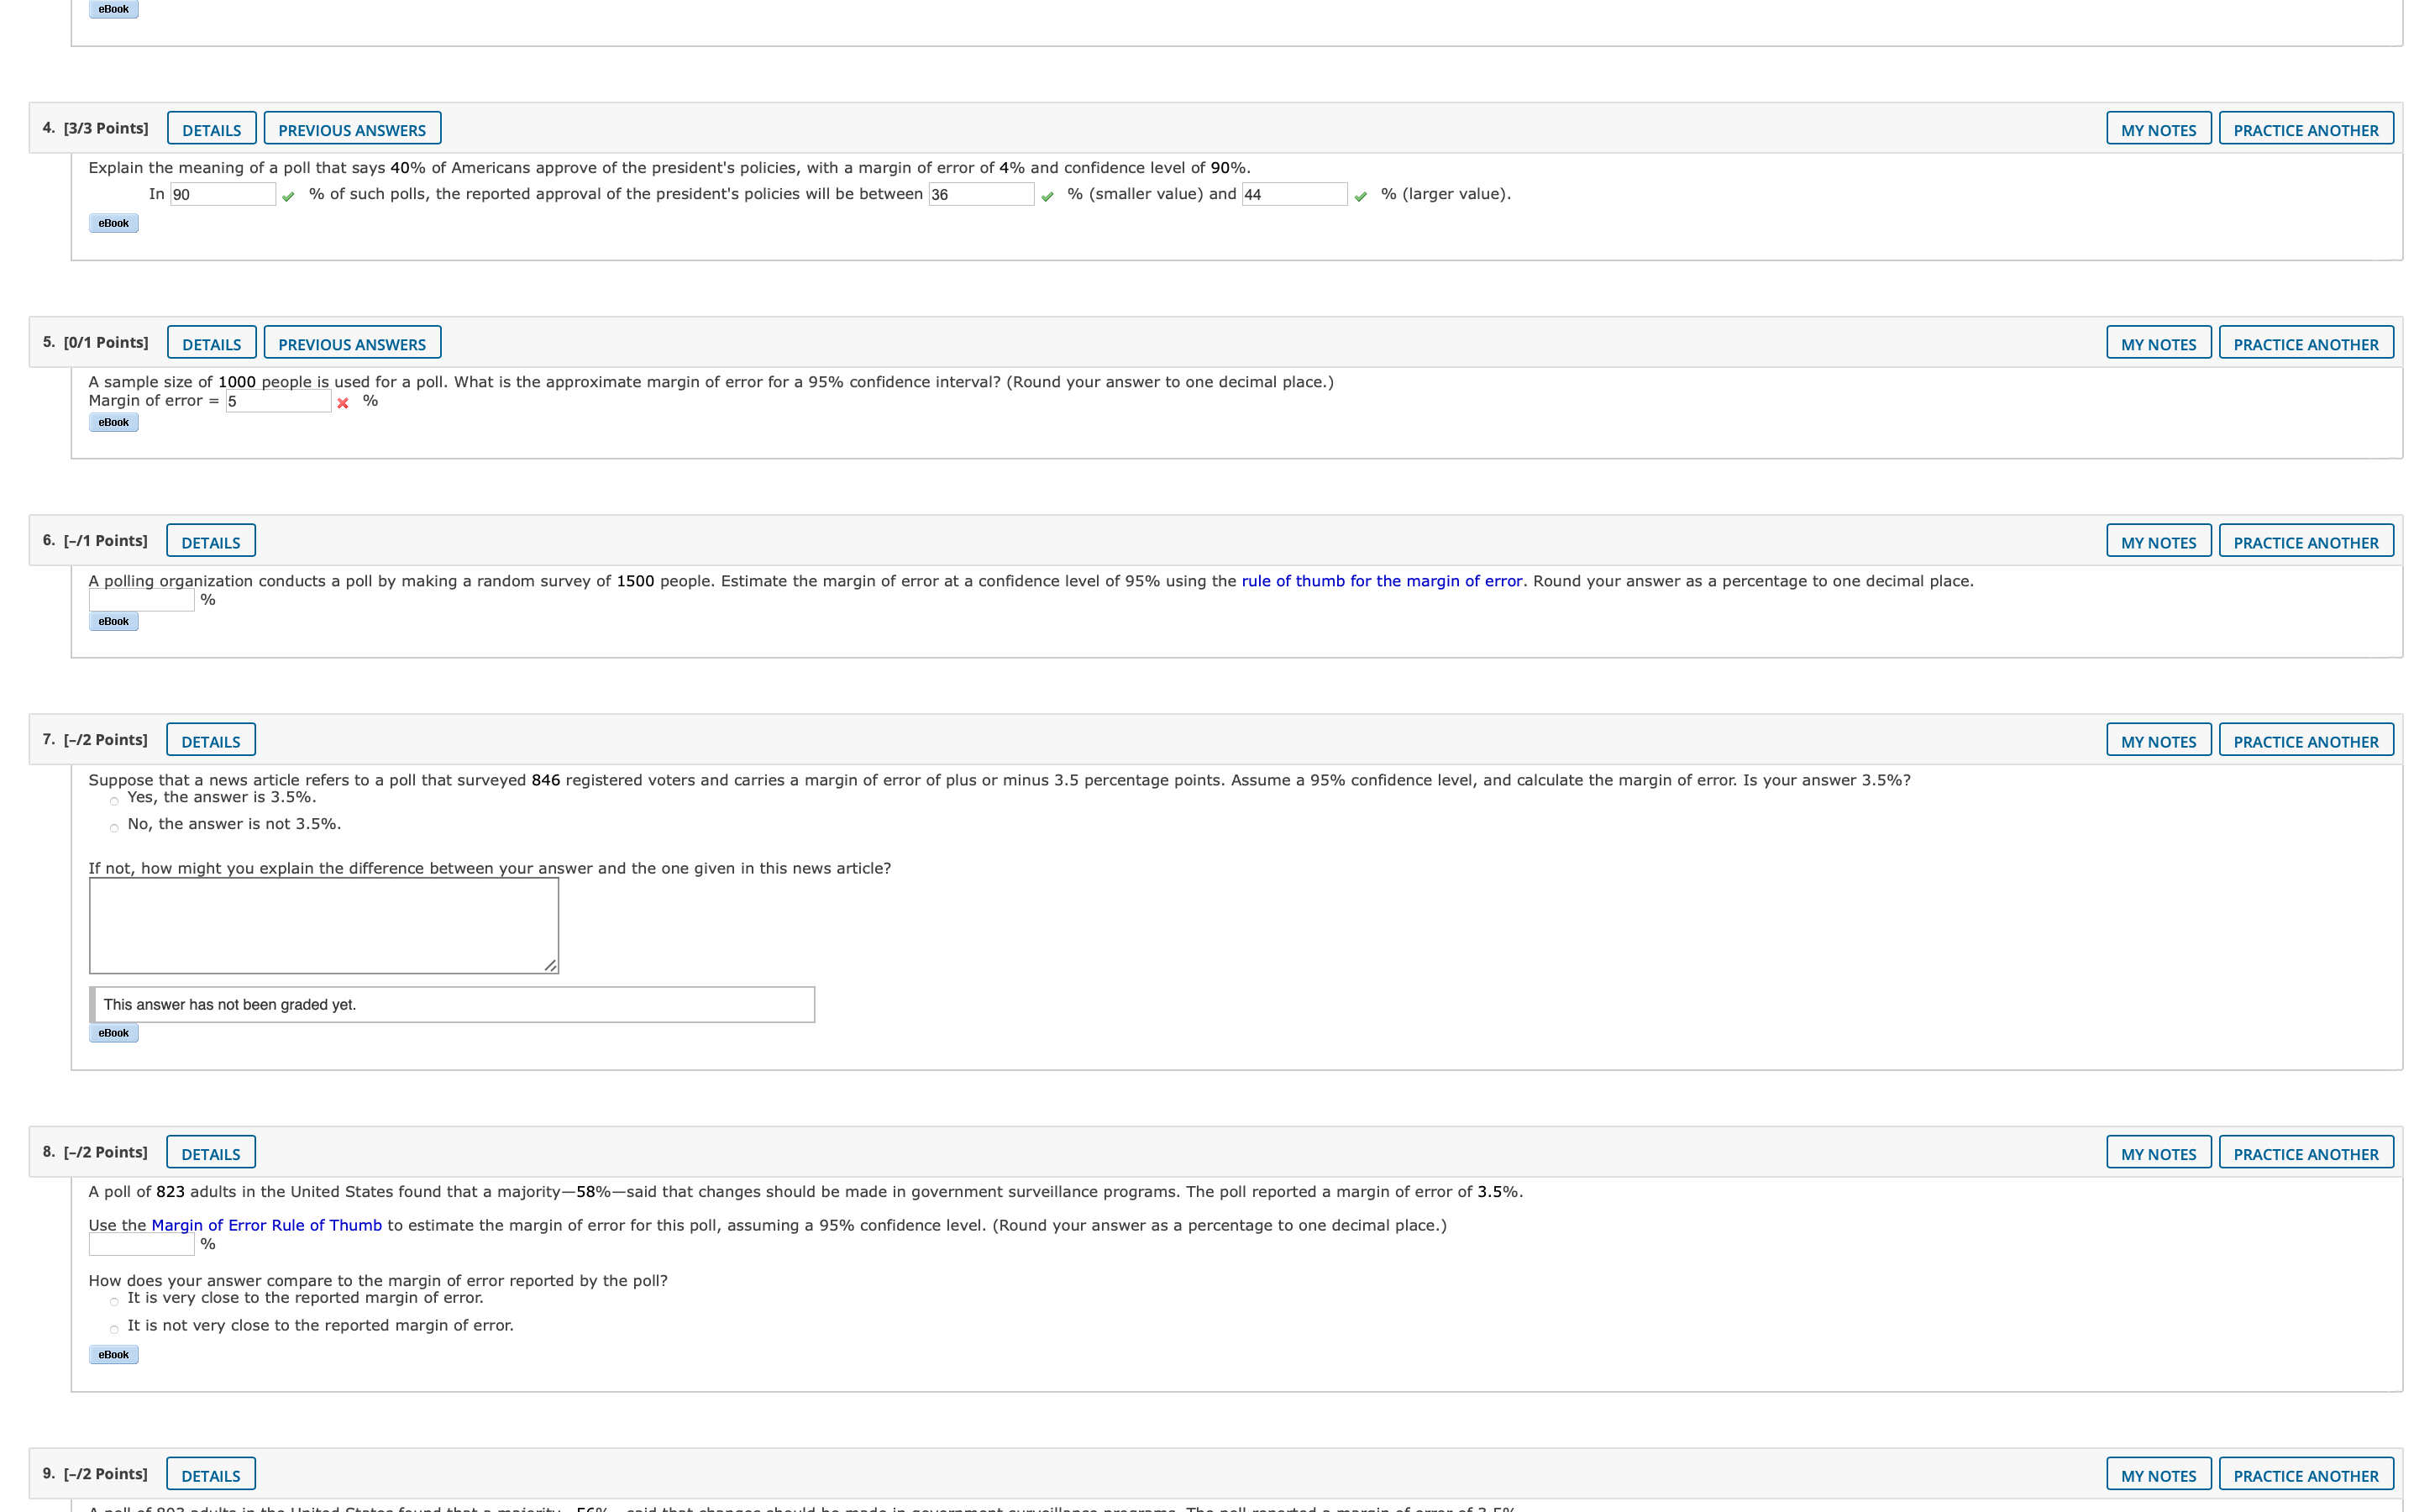This screenshot has width=2419, height=1512.
Task: Click green checkmark next to 90 field
Action: pos(289,197)
